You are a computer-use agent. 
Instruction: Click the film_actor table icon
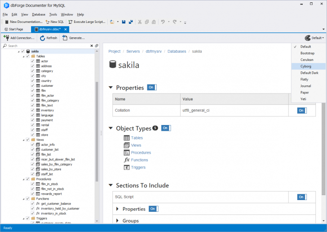point(38,95)
